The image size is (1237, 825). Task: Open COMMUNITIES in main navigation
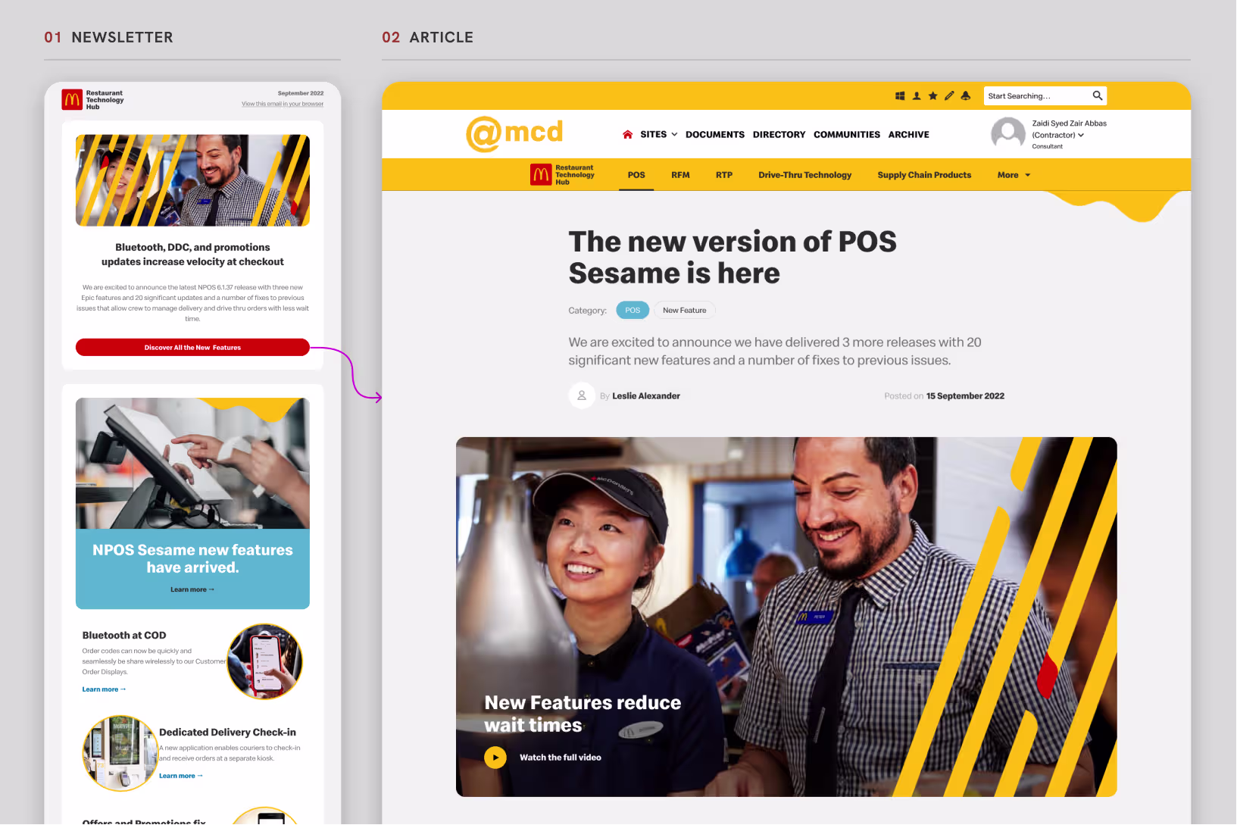tap(847, 135)
